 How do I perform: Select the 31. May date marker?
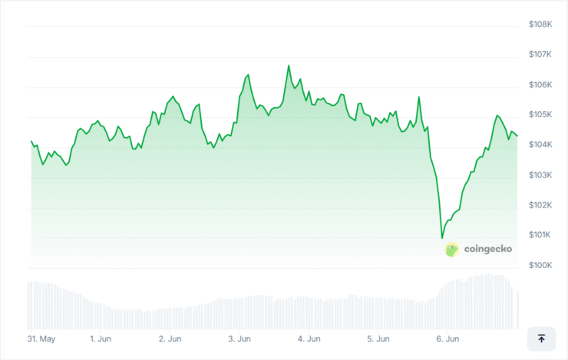(x=41, y=339)
